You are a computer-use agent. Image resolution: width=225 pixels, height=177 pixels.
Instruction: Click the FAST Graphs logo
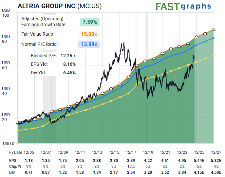pyautogui.click(x=183, y=6)
